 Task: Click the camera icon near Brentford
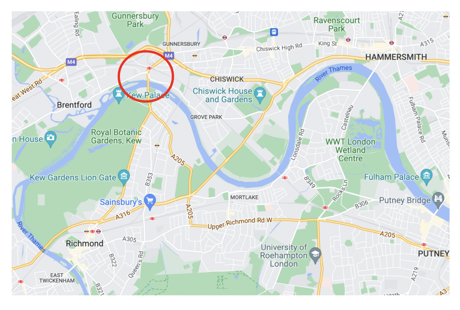tap(51, 139)
